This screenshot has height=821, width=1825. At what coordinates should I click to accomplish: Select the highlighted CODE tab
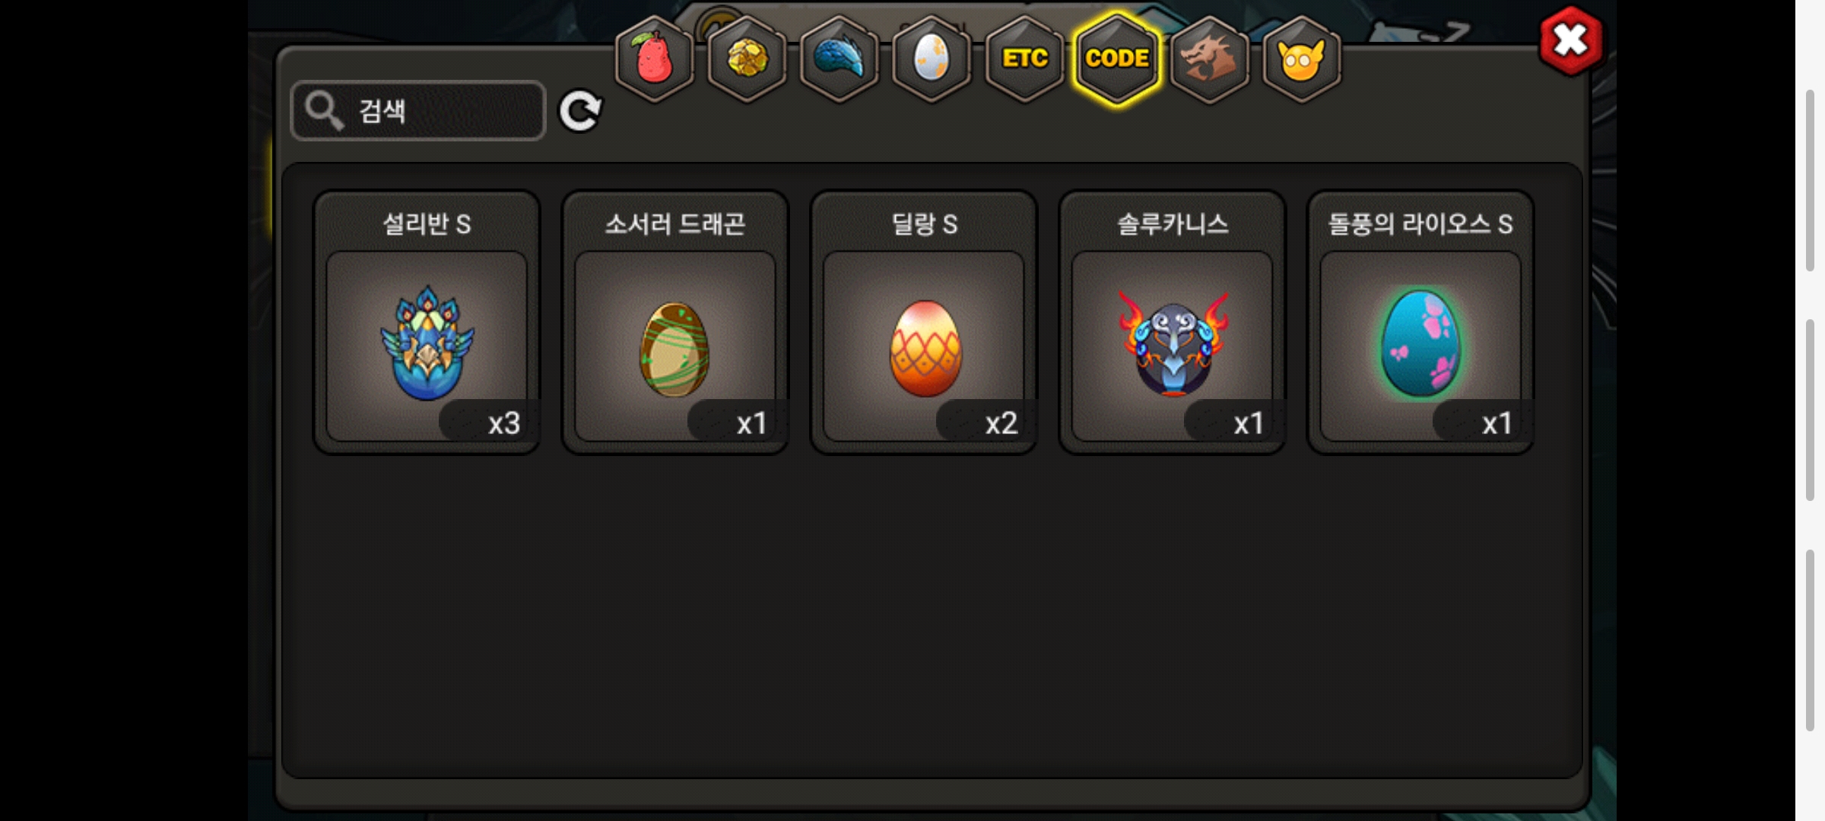click(x=1117, y=59)
